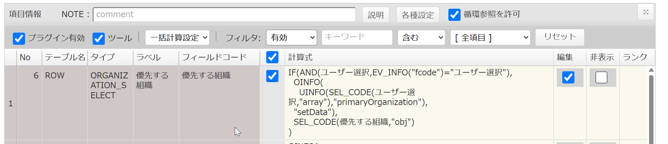The height and width of the screenshot is (144, 668).
Task: Uncheck the 編集 checkbox in row 1
Action: (x=568, y=77)
